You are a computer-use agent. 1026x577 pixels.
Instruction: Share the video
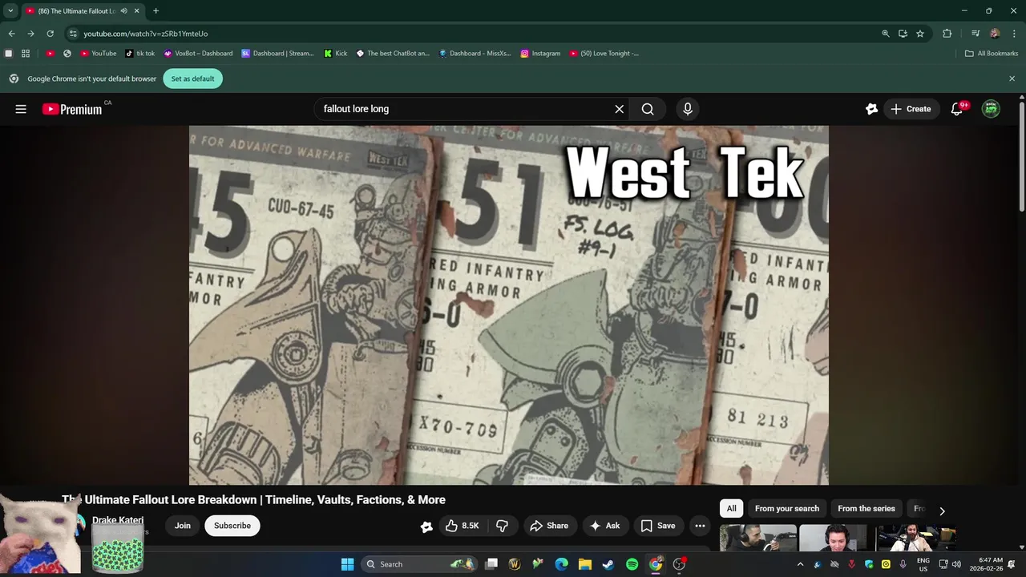coord(550,526)
